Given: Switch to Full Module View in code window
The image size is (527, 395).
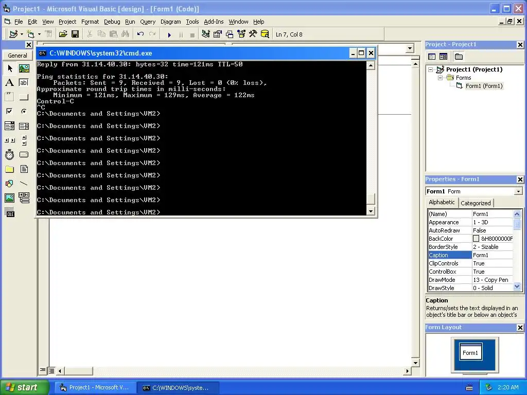Looking at the screenshot, I should click(51, 370).
